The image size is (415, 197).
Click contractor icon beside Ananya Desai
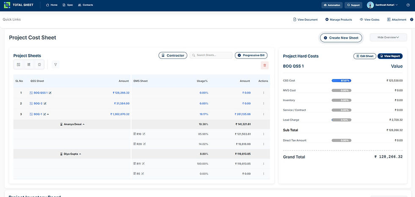61,124
